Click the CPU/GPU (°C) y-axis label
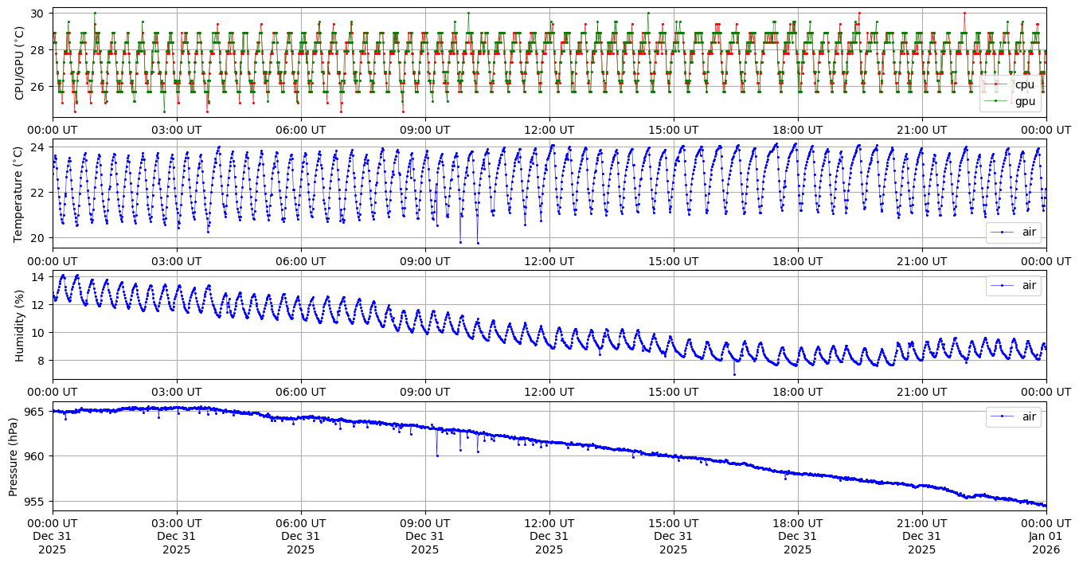The height and width of the screenshot is (563, 1079). [20, 63]
